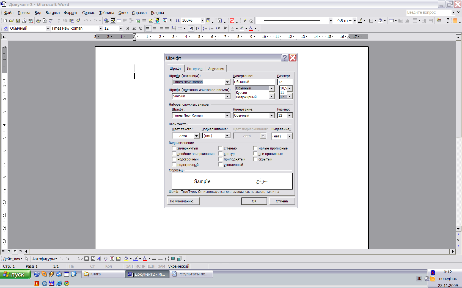Switch to Интервал tab
Image resolution: width=462 pixels, height=288 pixels.
click(x=194, y=69)
